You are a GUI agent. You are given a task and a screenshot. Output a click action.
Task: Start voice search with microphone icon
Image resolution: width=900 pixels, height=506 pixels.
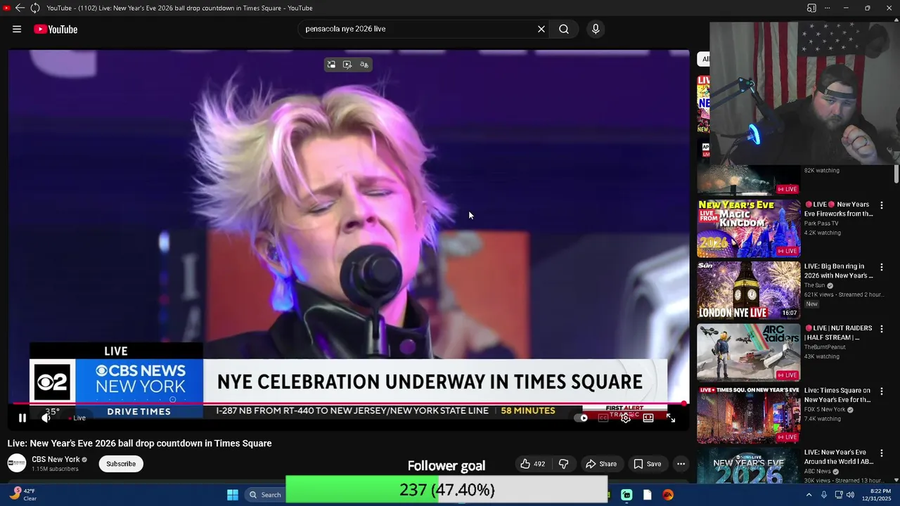tap(596, 29)
